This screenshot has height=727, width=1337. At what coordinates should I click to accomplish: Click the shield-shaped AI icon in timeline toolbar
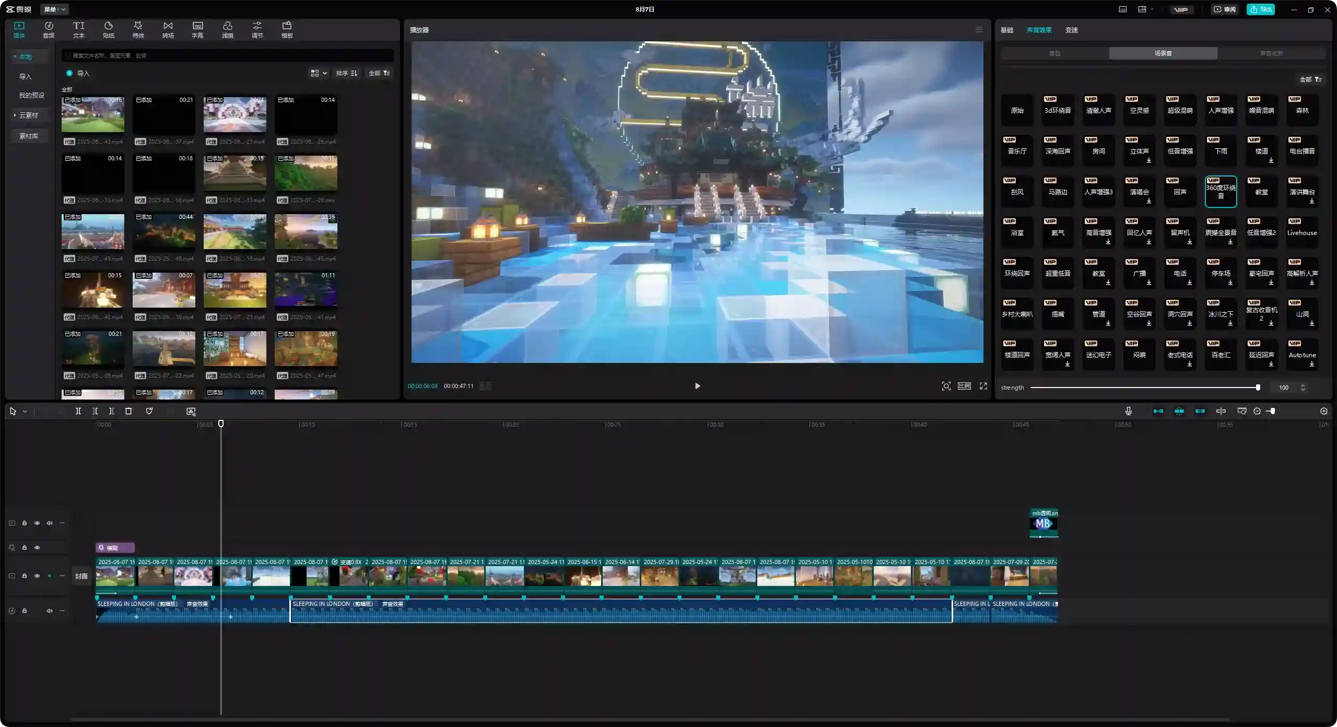149,411
